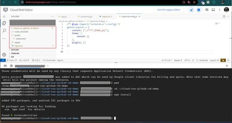Screen dimensions: 232x123
Task: Open the Search view in activity bar
Action: tap(4, 31)
